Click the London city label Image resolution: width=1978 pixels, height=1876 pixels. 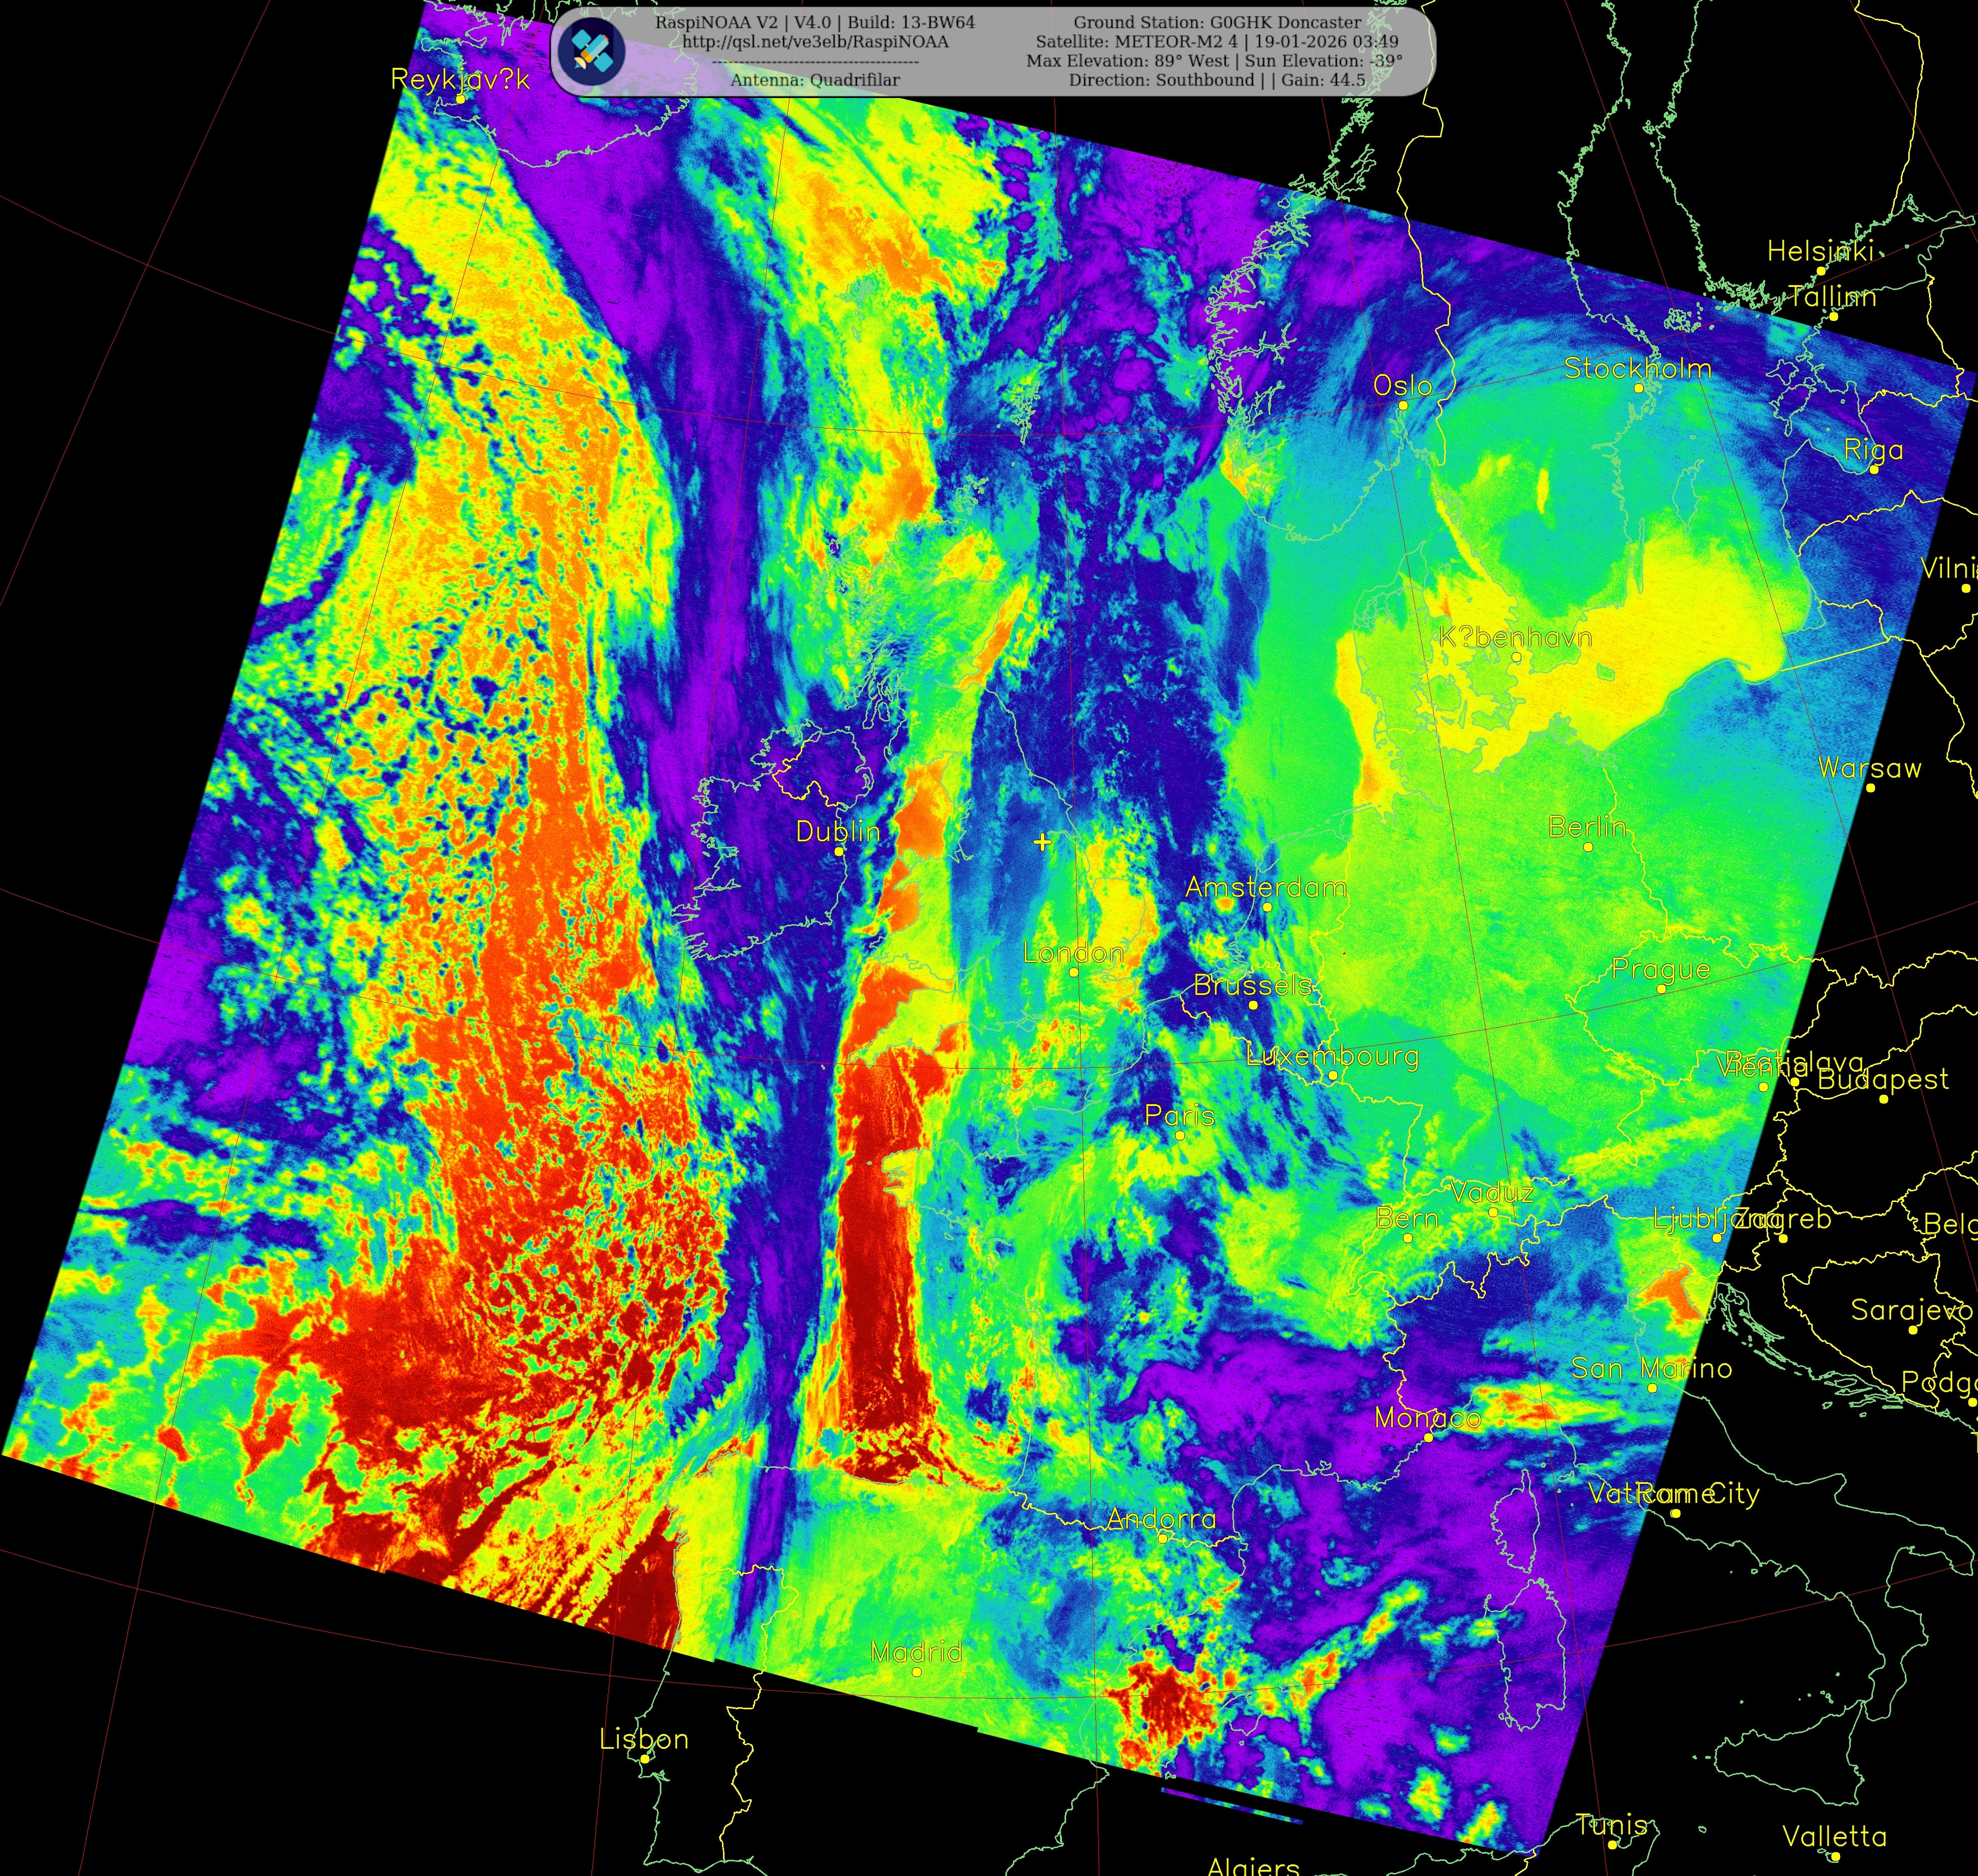coord(1073,953)
